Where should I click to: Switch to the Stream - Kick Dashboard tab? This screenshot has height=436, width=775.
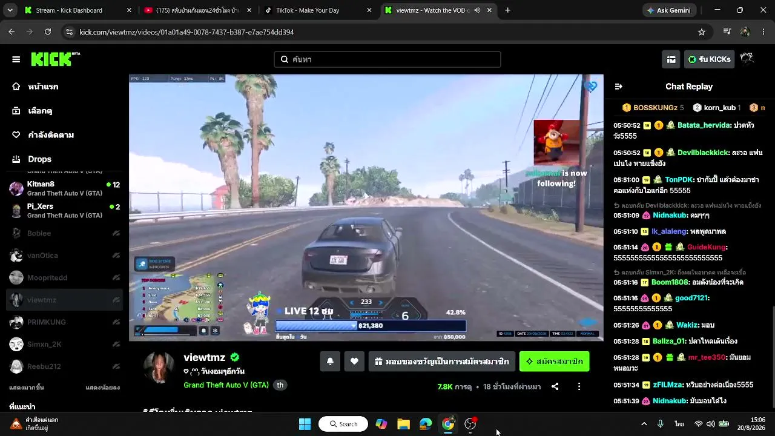pyautogui.click(x=78, y=10)
